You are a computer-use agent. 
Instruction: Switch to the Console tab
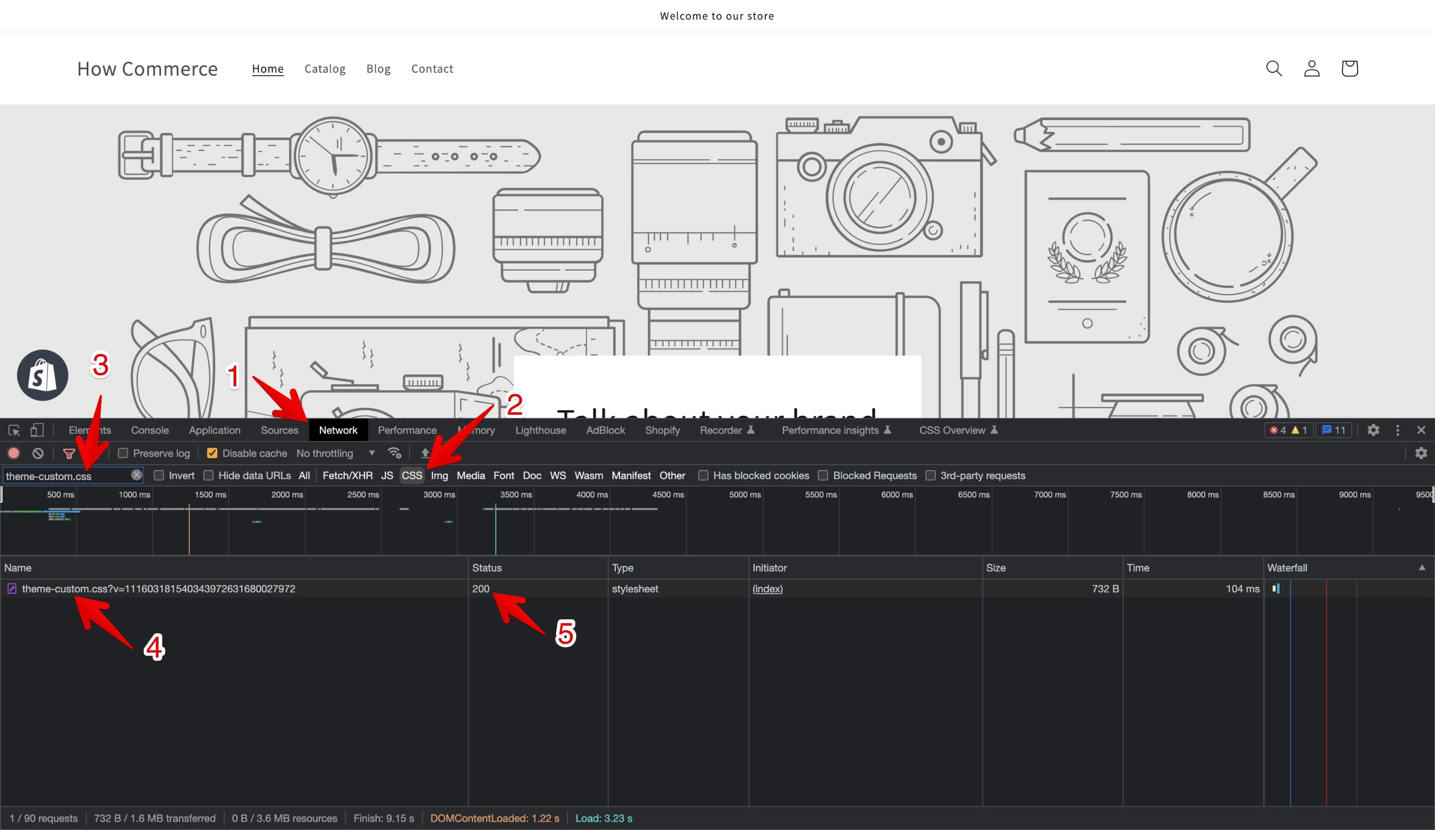click(x=150, y=430)
